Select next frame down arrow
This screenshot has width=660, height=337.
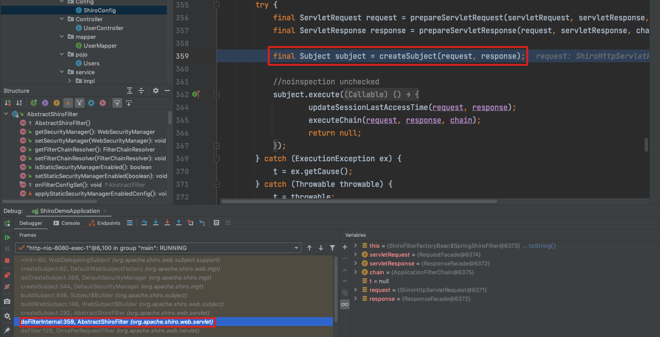coord(321,248)
